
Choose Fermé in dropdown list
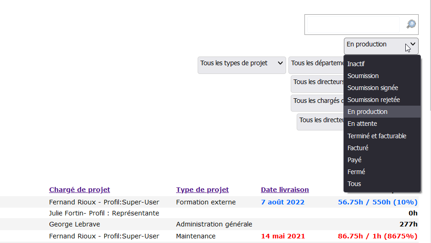356,172
